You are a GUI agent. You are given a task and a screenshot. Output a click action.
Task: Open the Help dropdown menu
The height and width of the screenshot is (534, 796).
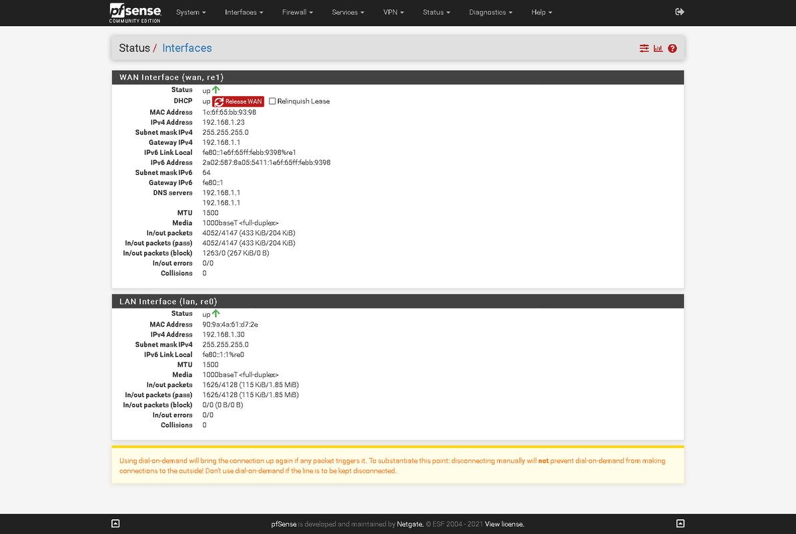point(542,12)
